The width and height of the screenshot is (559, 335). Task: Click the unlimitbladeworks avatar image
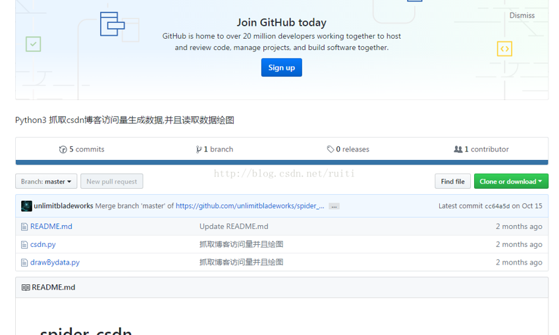(26, 206)
